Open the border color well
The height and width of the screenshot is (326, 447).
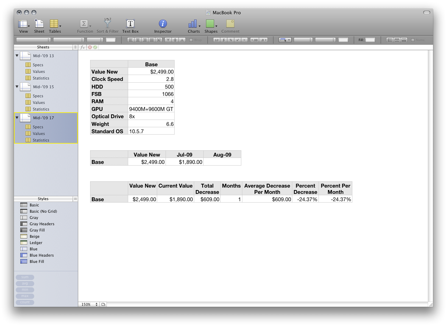pos(343,40)
